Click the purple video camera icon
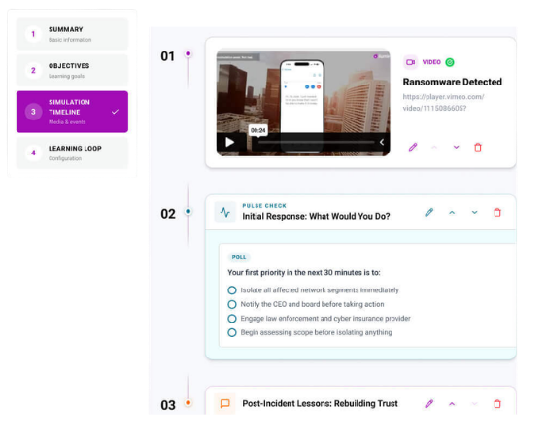 pyautogui.click(x=411, y=62)
